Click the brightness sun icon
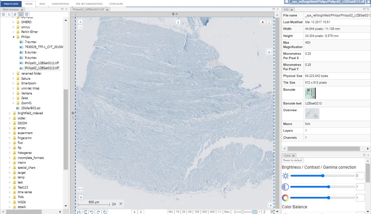The image size is (371, 214). tap(285, 176)
